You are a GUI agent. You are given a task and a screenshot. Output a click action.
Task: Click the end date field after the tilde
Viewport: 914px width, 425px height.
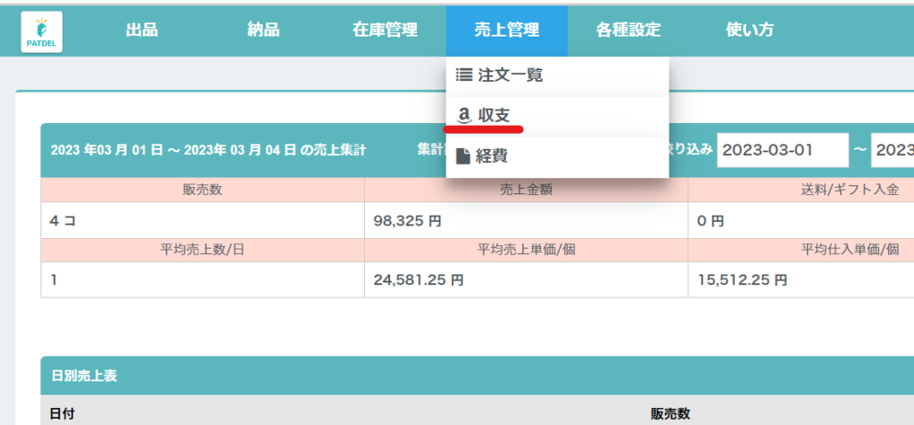tap(893, 150)
